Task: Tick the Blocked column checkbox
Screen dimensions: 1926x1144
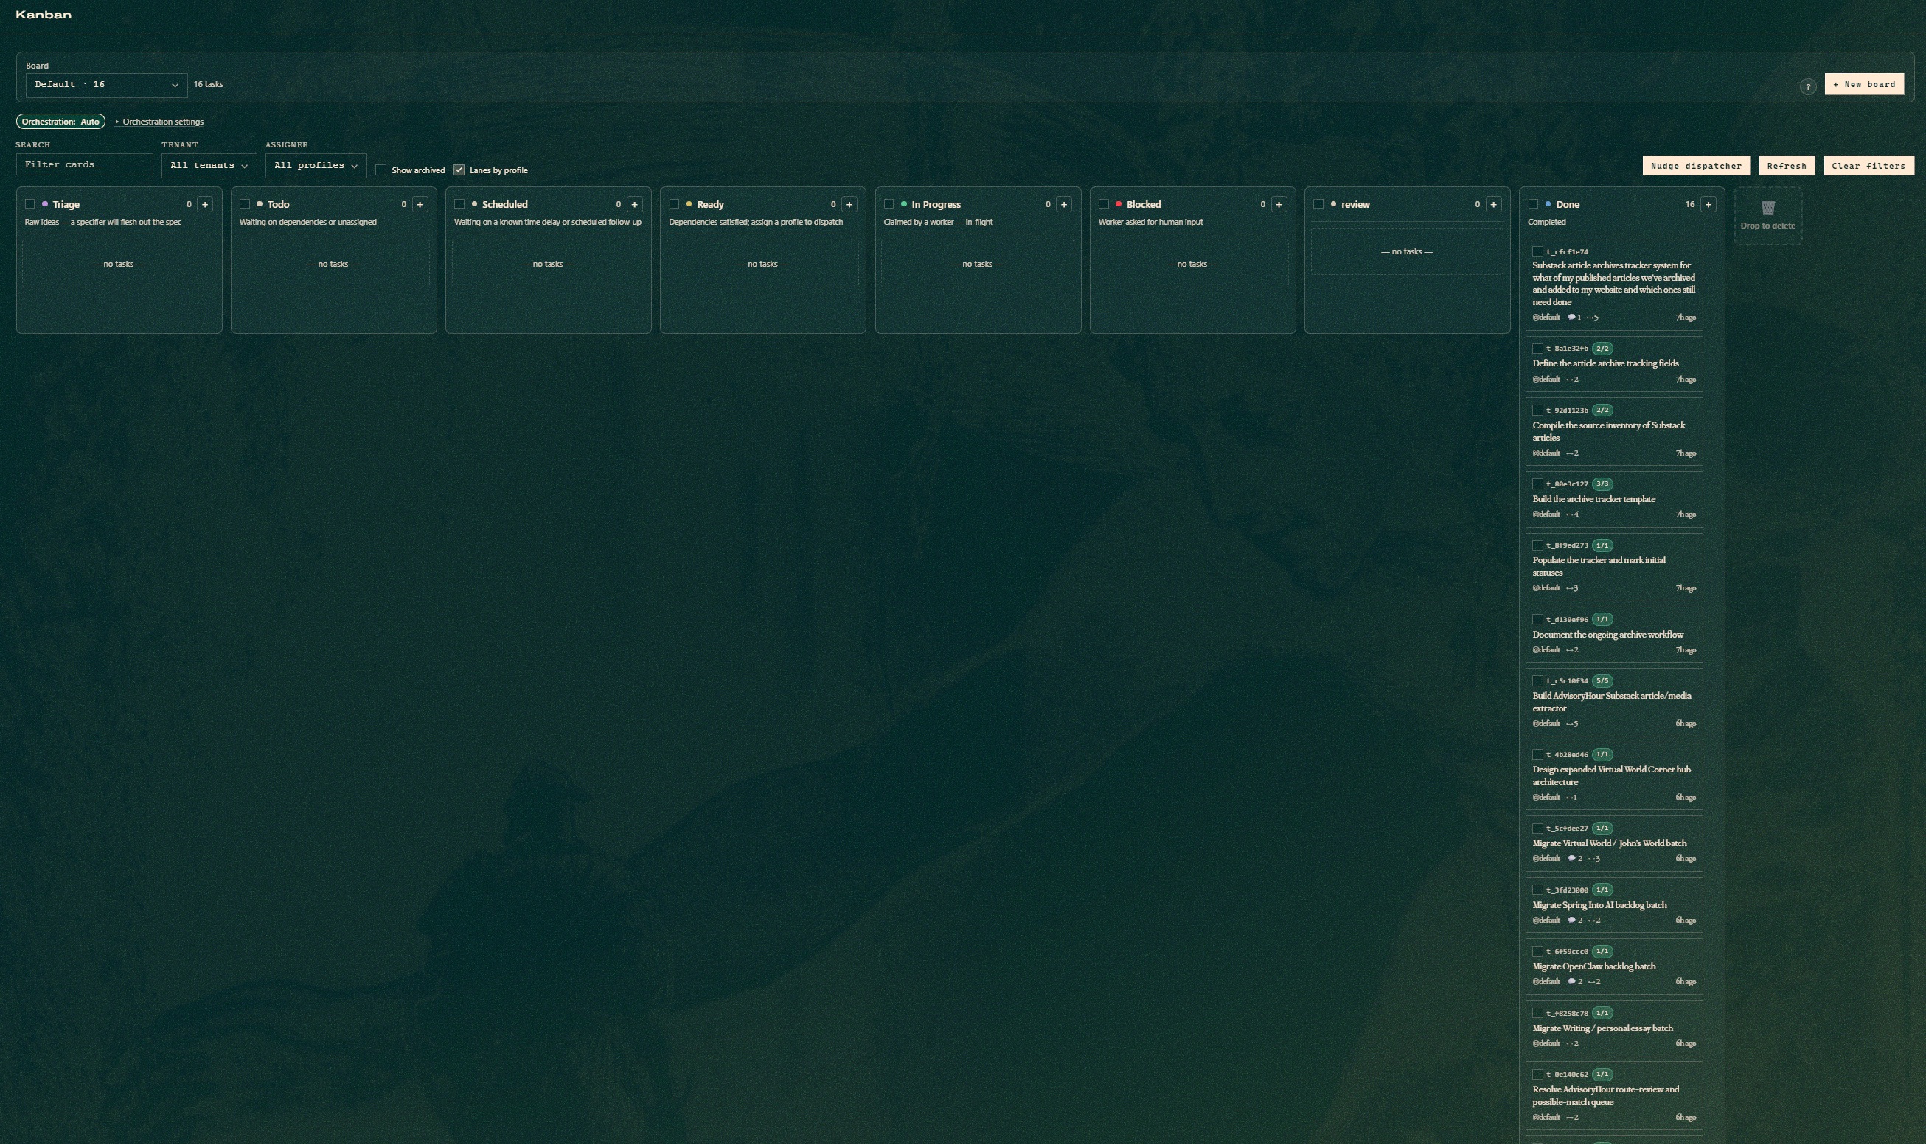Action: coord(1103,204)
